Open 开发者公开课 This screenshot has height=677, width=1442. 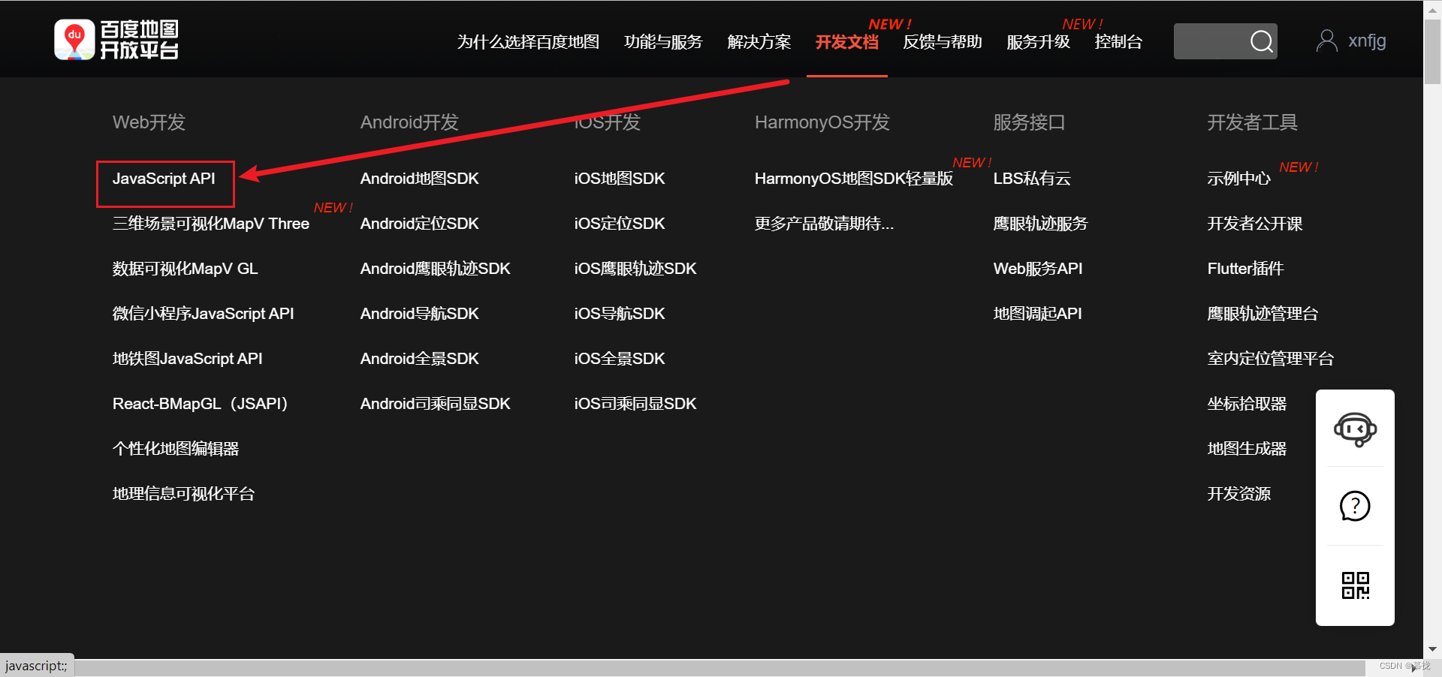click(1255, 224)
